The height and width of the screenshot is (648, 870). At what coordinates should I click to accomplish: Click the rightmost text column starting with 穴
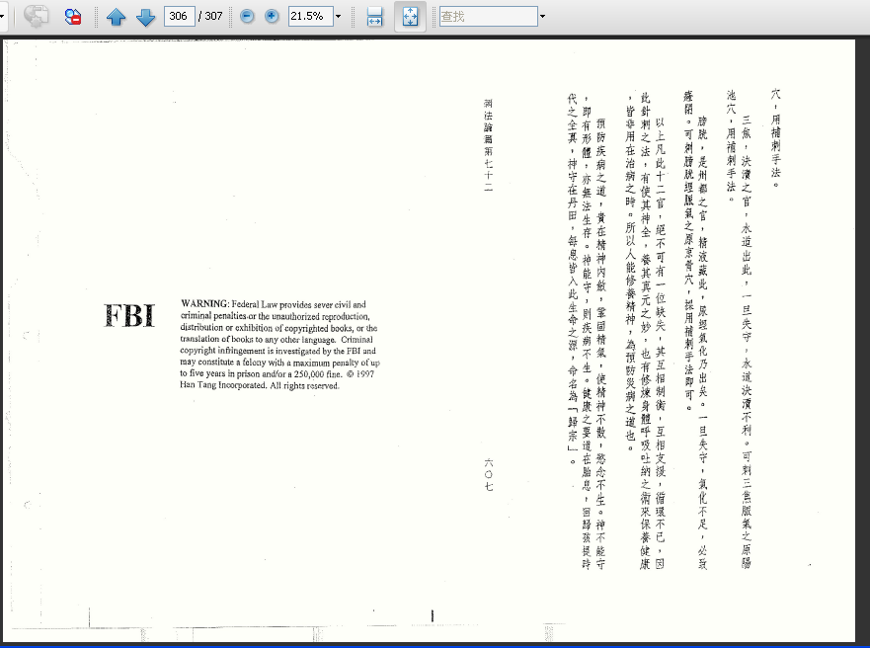[776, 136]
